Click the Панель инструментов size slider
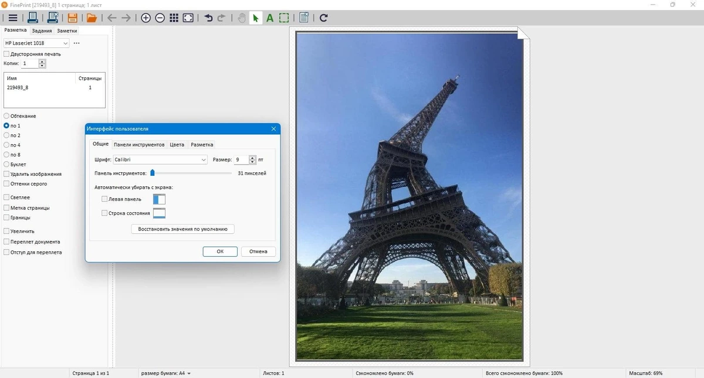The height and width of the screenshot is (378, 704). [191, 173]
